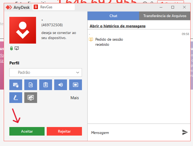Toggle keyboard and mouse control permission
The image size is (193, 146).
click(16, 85)
